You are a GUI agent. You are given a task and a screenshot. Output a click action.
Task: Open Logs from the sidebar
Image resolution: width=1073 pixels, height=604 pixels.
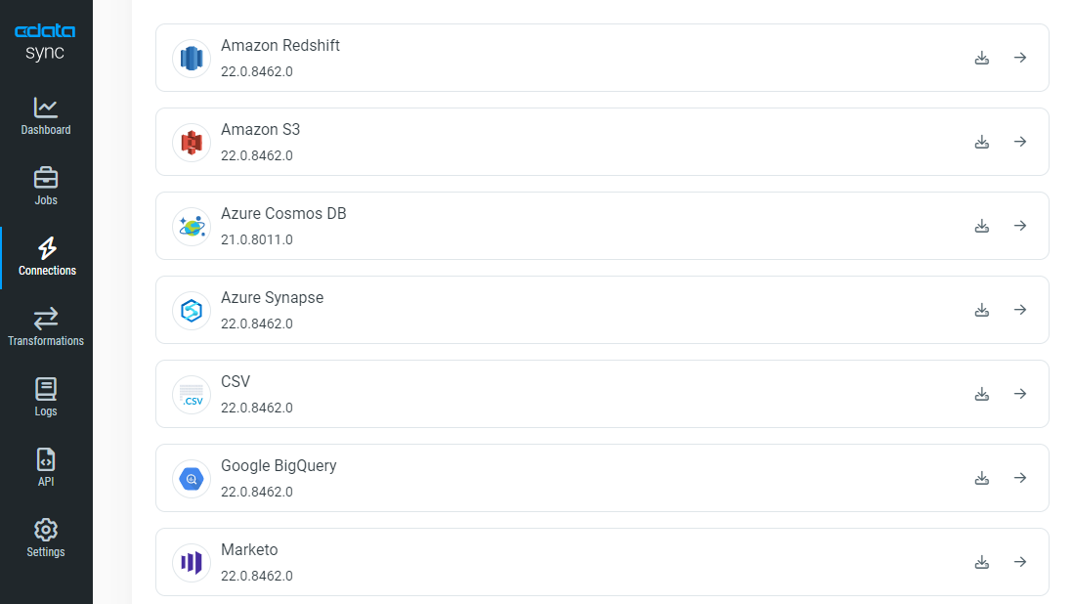[46, 397]
